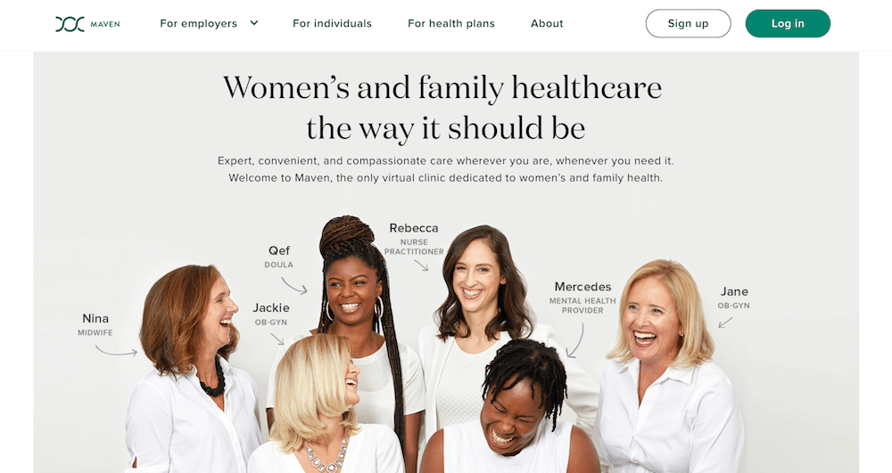The height and width of the screenshot is (473, 892).
Task: Click the Maven logo icon
Action: click(x=70, y=24)
